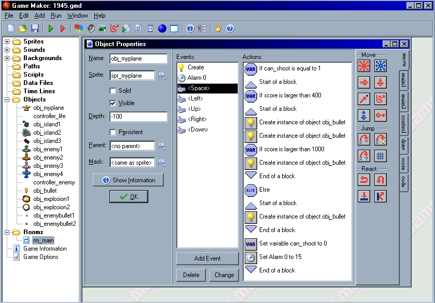Confirm with the OK button
Image resolution: width=435 pixels, height=303 pixels.
pyautogui.click(x=129, y=196)
